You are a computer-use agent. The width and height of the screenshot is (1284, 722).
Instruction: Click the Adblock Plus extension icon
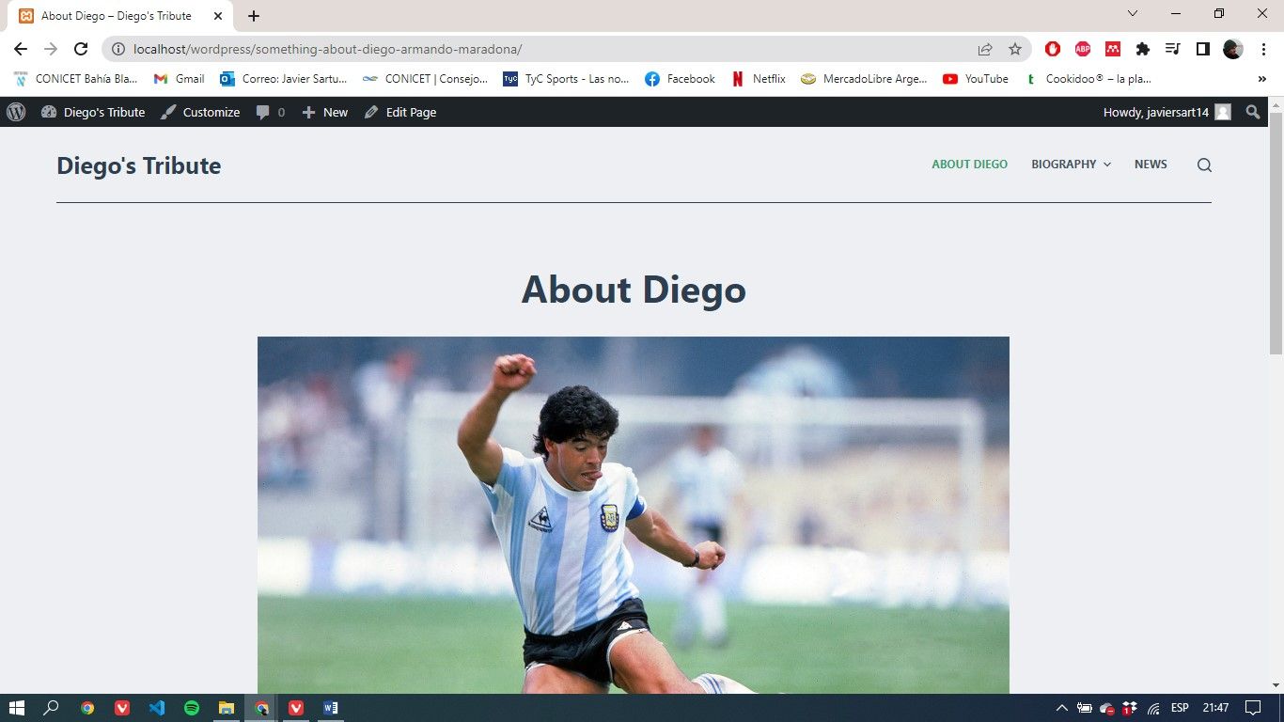[1083, 49]
